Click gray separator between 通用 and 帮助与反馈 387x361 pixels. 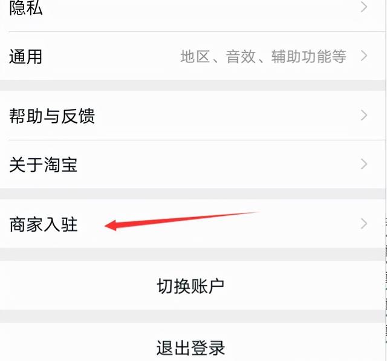[x=192, y=85]
